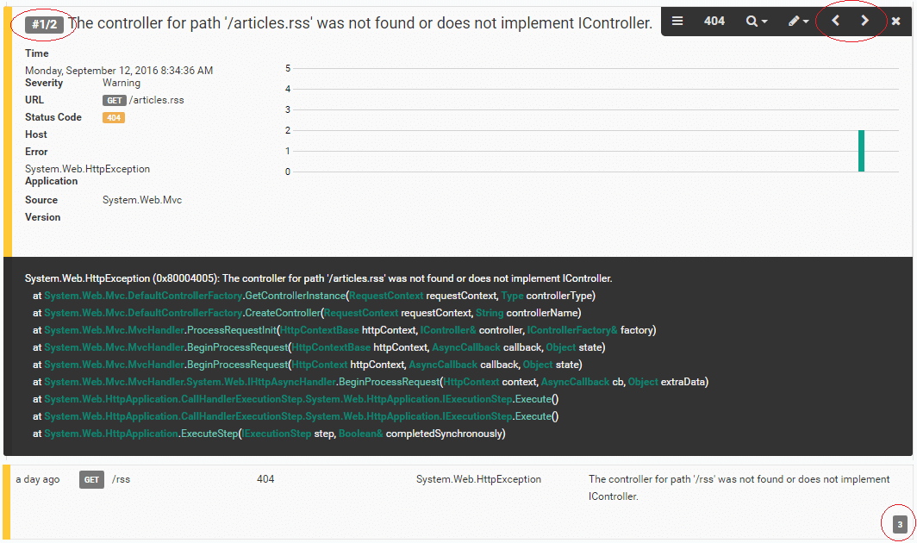This screenshot has width=917, height=543.
Task: Click the GET badge beside /articles.rss
Action: [114, 100]
